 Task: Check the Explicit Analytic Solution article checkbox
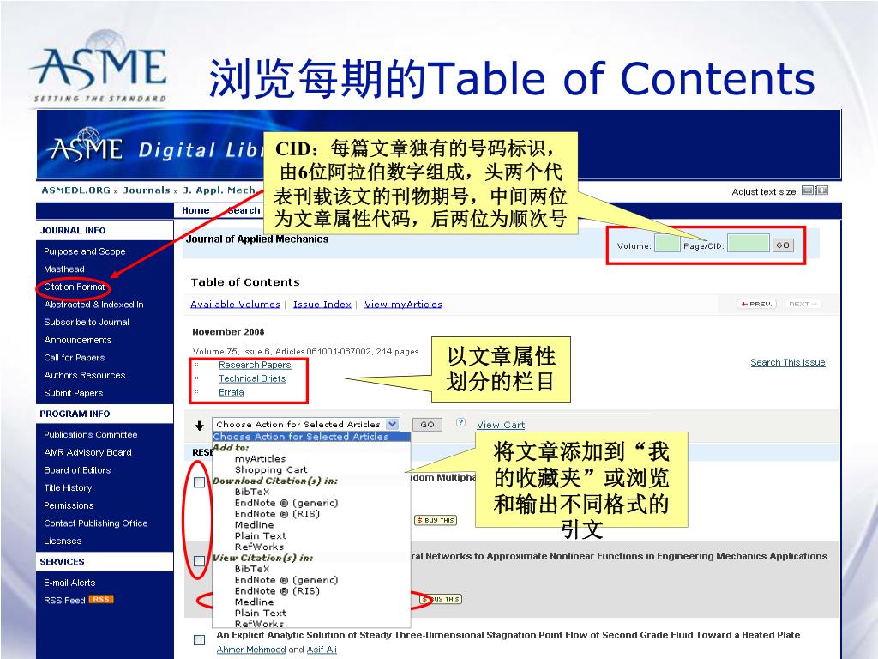coord(199,640)
